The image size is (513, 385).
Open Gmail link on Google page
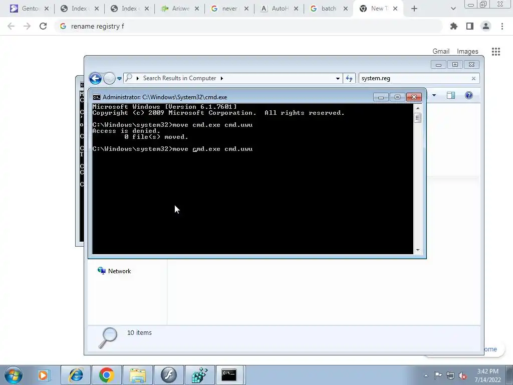click(441, 51)
